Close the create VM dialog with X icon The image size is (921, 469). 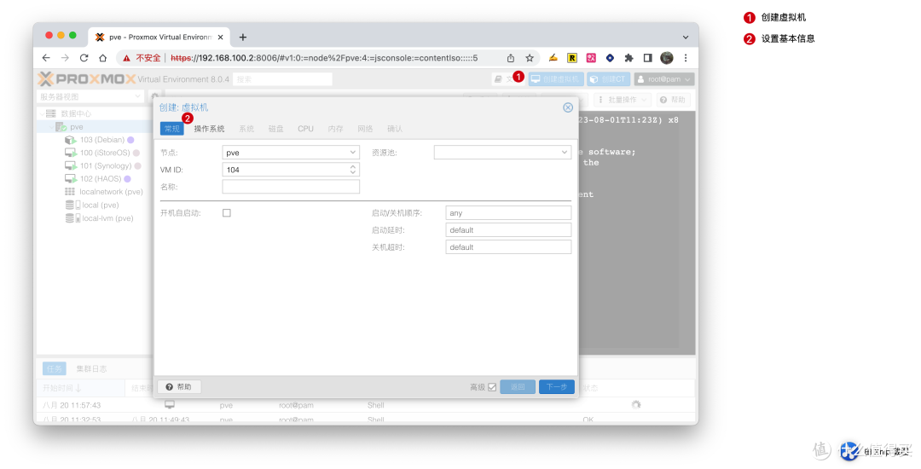click(568, 107)
